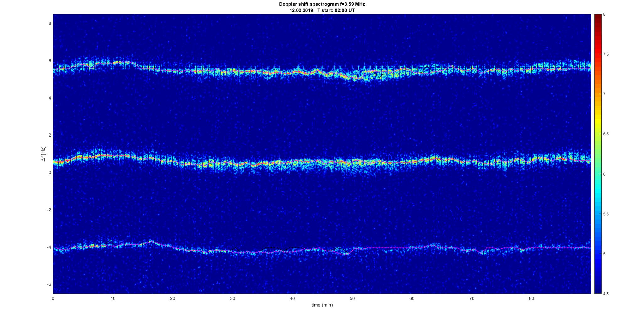Screen dimensions: 628x315
Task: Click y-axis tick label 4
Action: click(50, 98)
